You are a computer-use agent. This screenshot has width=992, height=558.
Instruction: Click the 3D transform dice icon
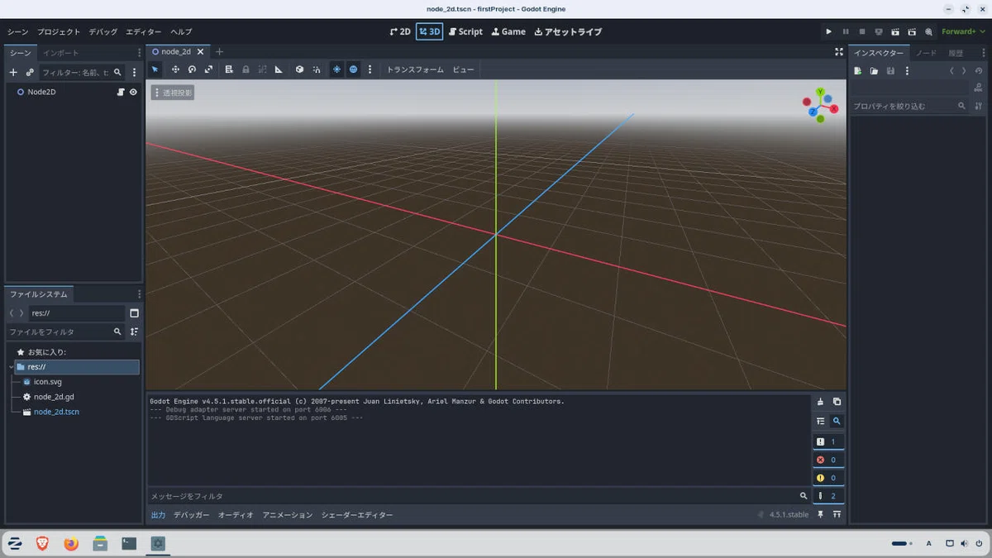pyautogui.click(x=299, y=69)
